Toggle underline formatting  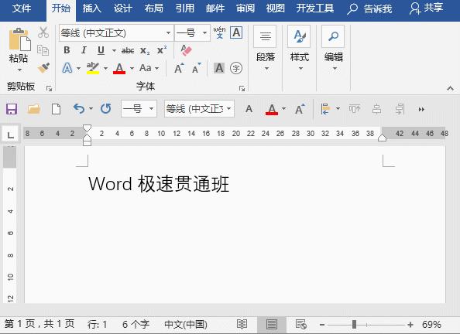click(x=101, y=50)
